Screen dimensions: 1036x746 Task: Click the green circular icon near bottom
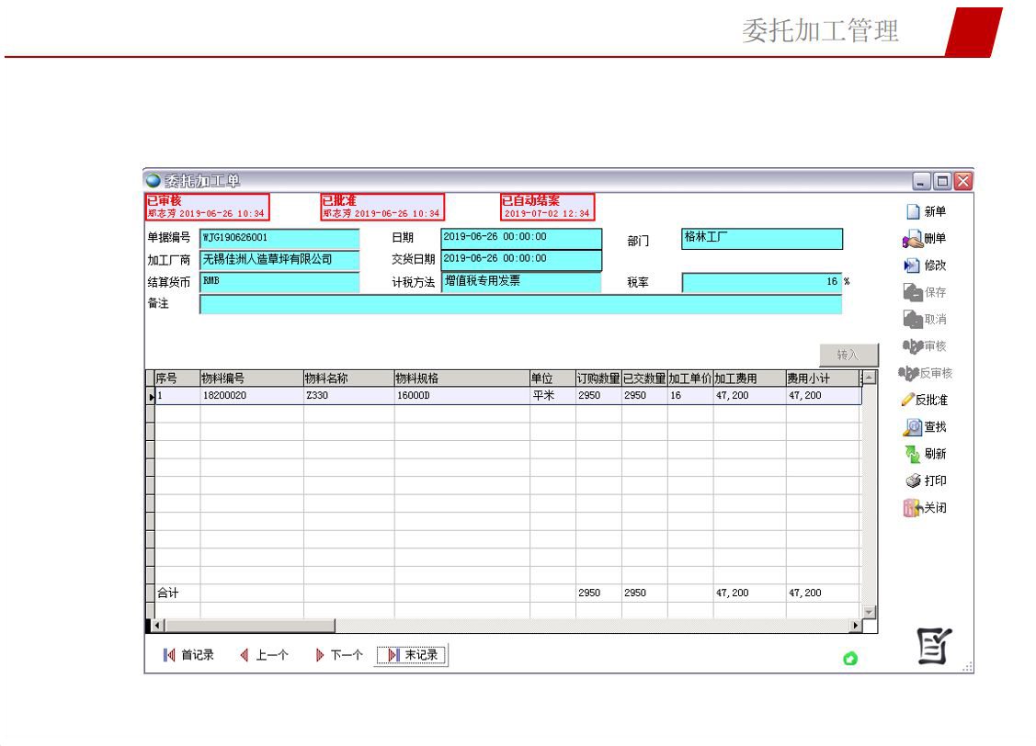[850, 659]
